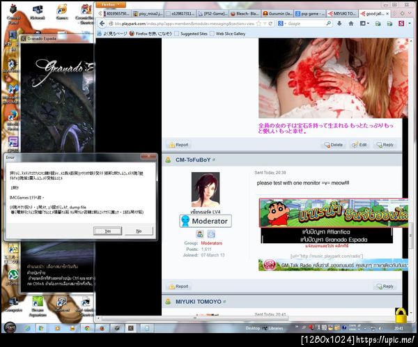This screenshot has height=347, width=418.
Task: Close the Error dialog window
Action: pyautogui.click(x=148, y=156)
